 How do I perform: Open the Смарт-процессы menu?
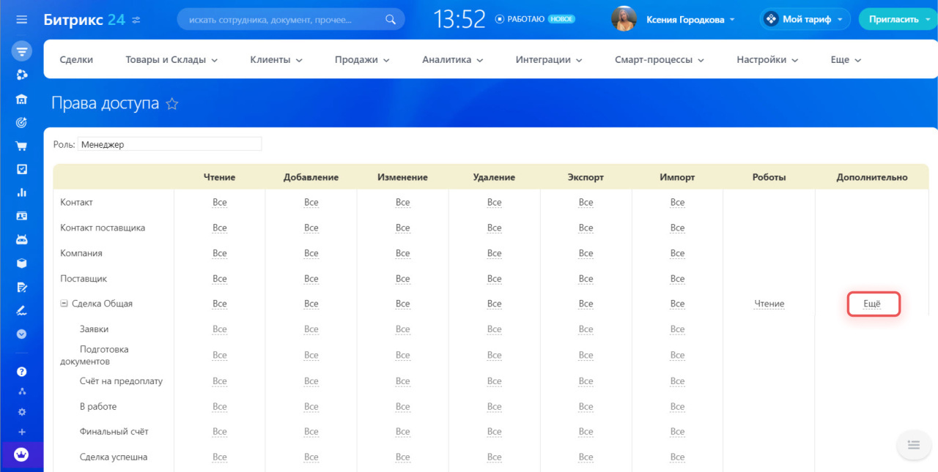[660, 60]
